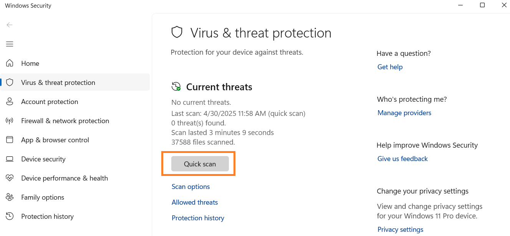Start a Quick scan
Image resolution: width=510 pixels, height=236 pixels.
pyautogui.click(x=200, y=164)
